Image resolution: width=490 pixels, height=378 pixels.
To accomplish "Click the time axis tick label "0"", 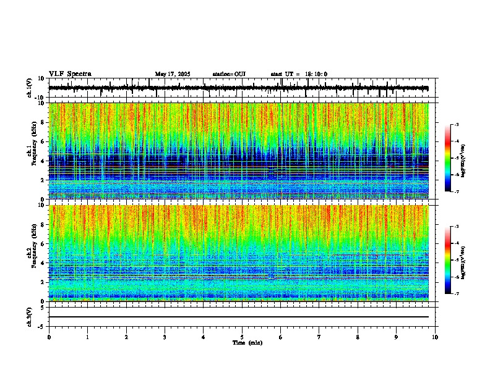I will [49, 337].
